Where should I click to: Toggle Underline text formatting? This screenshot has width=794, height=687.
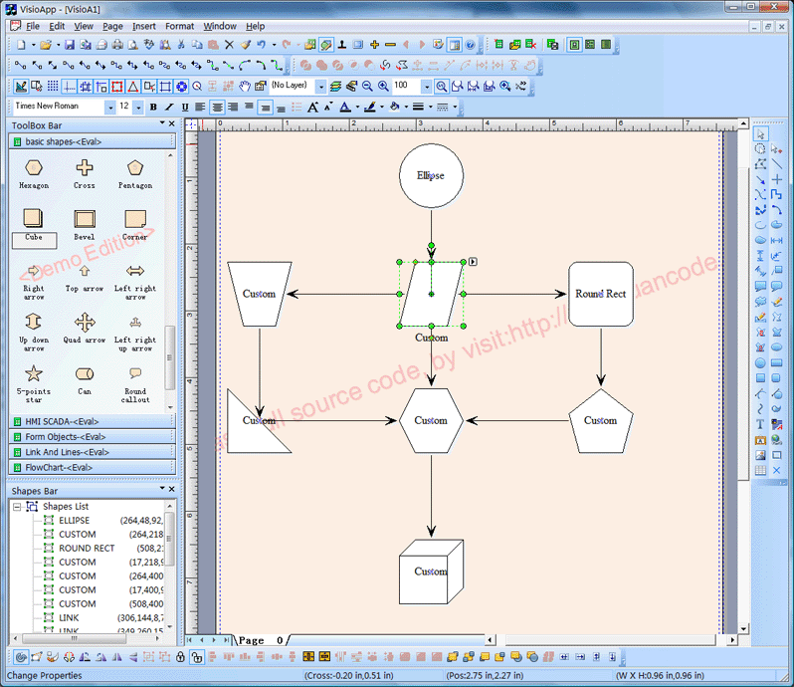[184, 108]
